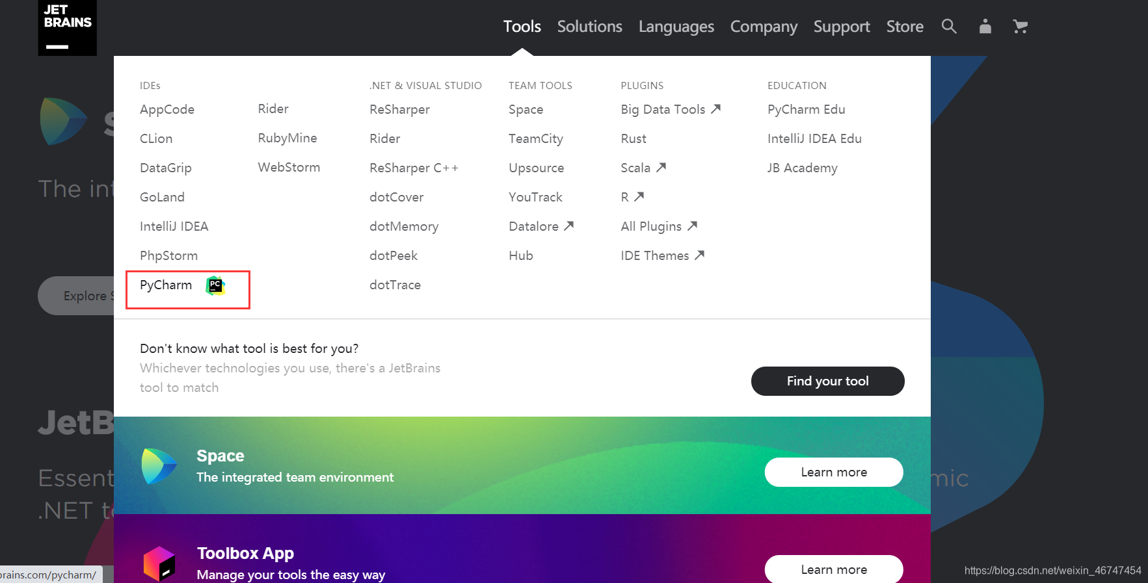Click the JetBrains logo
The height and width of the screenshot is (583, 1148).
(67, 27)
